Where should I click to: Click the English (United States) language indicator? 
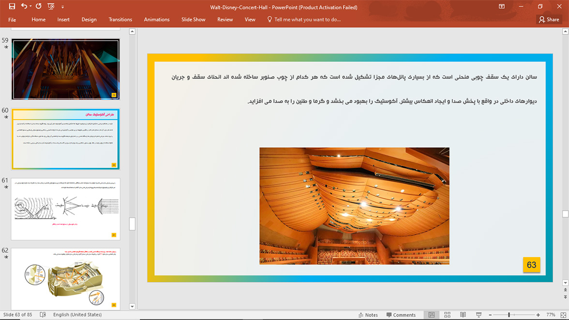77,315
